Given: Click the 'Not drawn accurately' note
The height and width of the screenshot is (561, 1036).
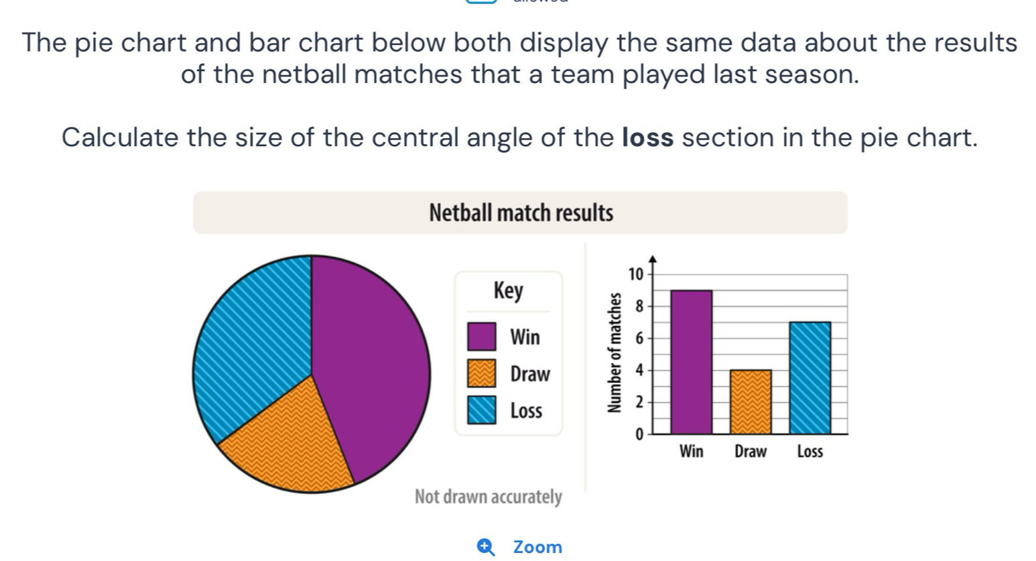Looking at the screenshot, I should tap(488, 497).
